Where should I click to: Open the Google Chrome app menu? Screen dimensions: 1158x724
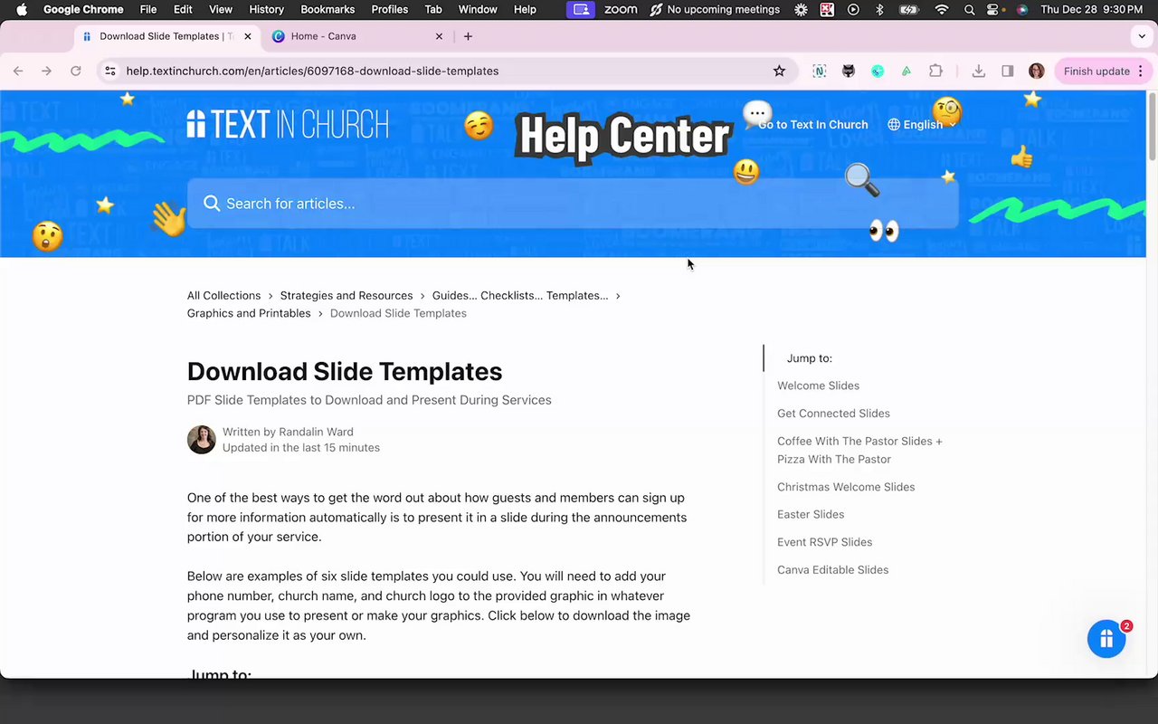click(83, 9)
